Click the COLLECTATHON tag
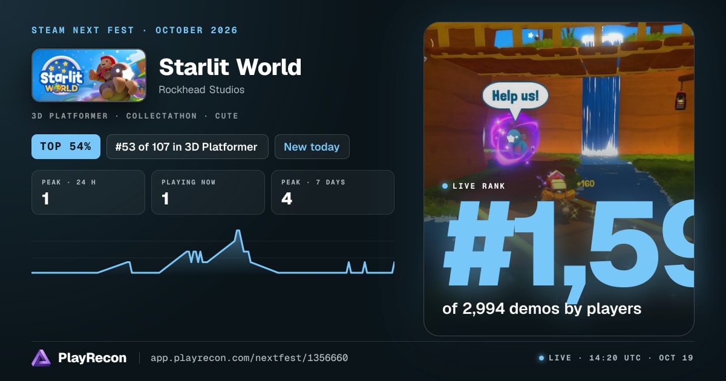The width and height of the screenshot is (726, 381). (x=162, y=116)
